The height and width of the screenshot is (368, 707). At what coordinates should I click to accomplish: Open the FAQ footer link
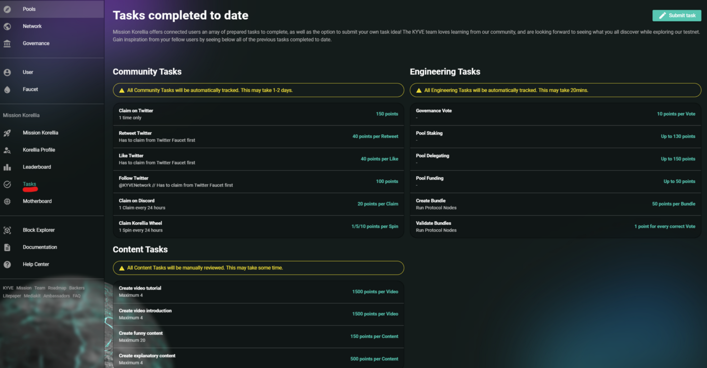tap(77, 296)
